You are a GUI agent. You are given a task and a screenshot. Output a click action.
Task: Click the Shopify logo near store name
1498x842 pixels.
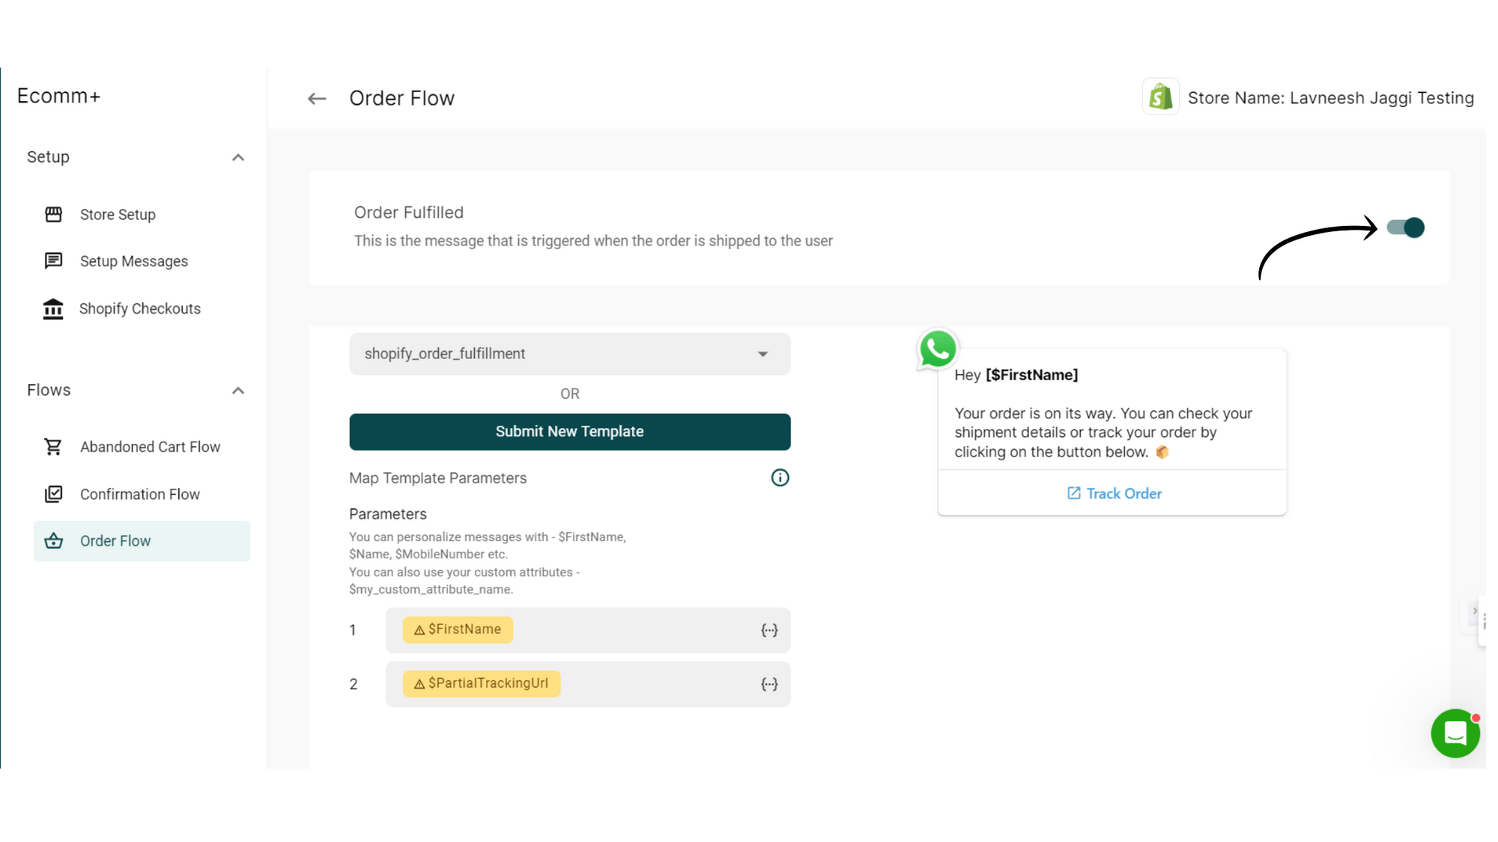pos(1160,97)
